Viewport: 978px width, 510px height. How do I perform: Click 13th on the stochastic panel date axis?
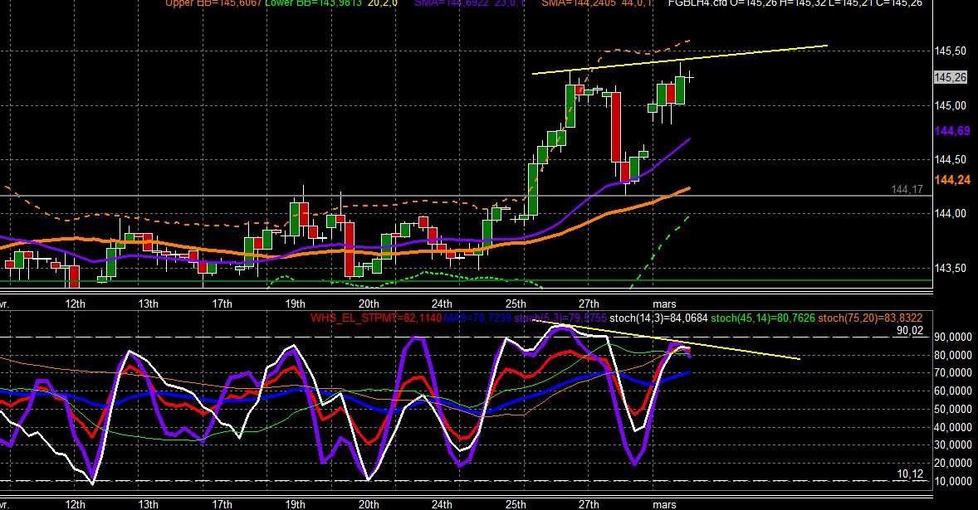[x=148, y=504]
